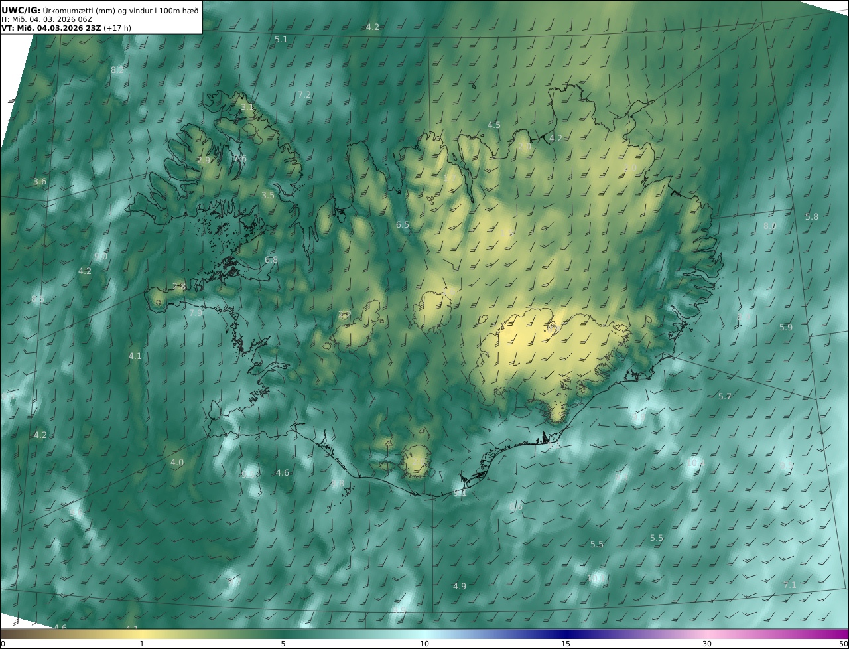
Task: Click the 4.5 value label on the map
Action: [494, 125]
